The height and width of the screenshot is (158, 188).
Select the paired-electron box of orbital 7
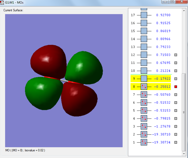[x=144, y=94]
